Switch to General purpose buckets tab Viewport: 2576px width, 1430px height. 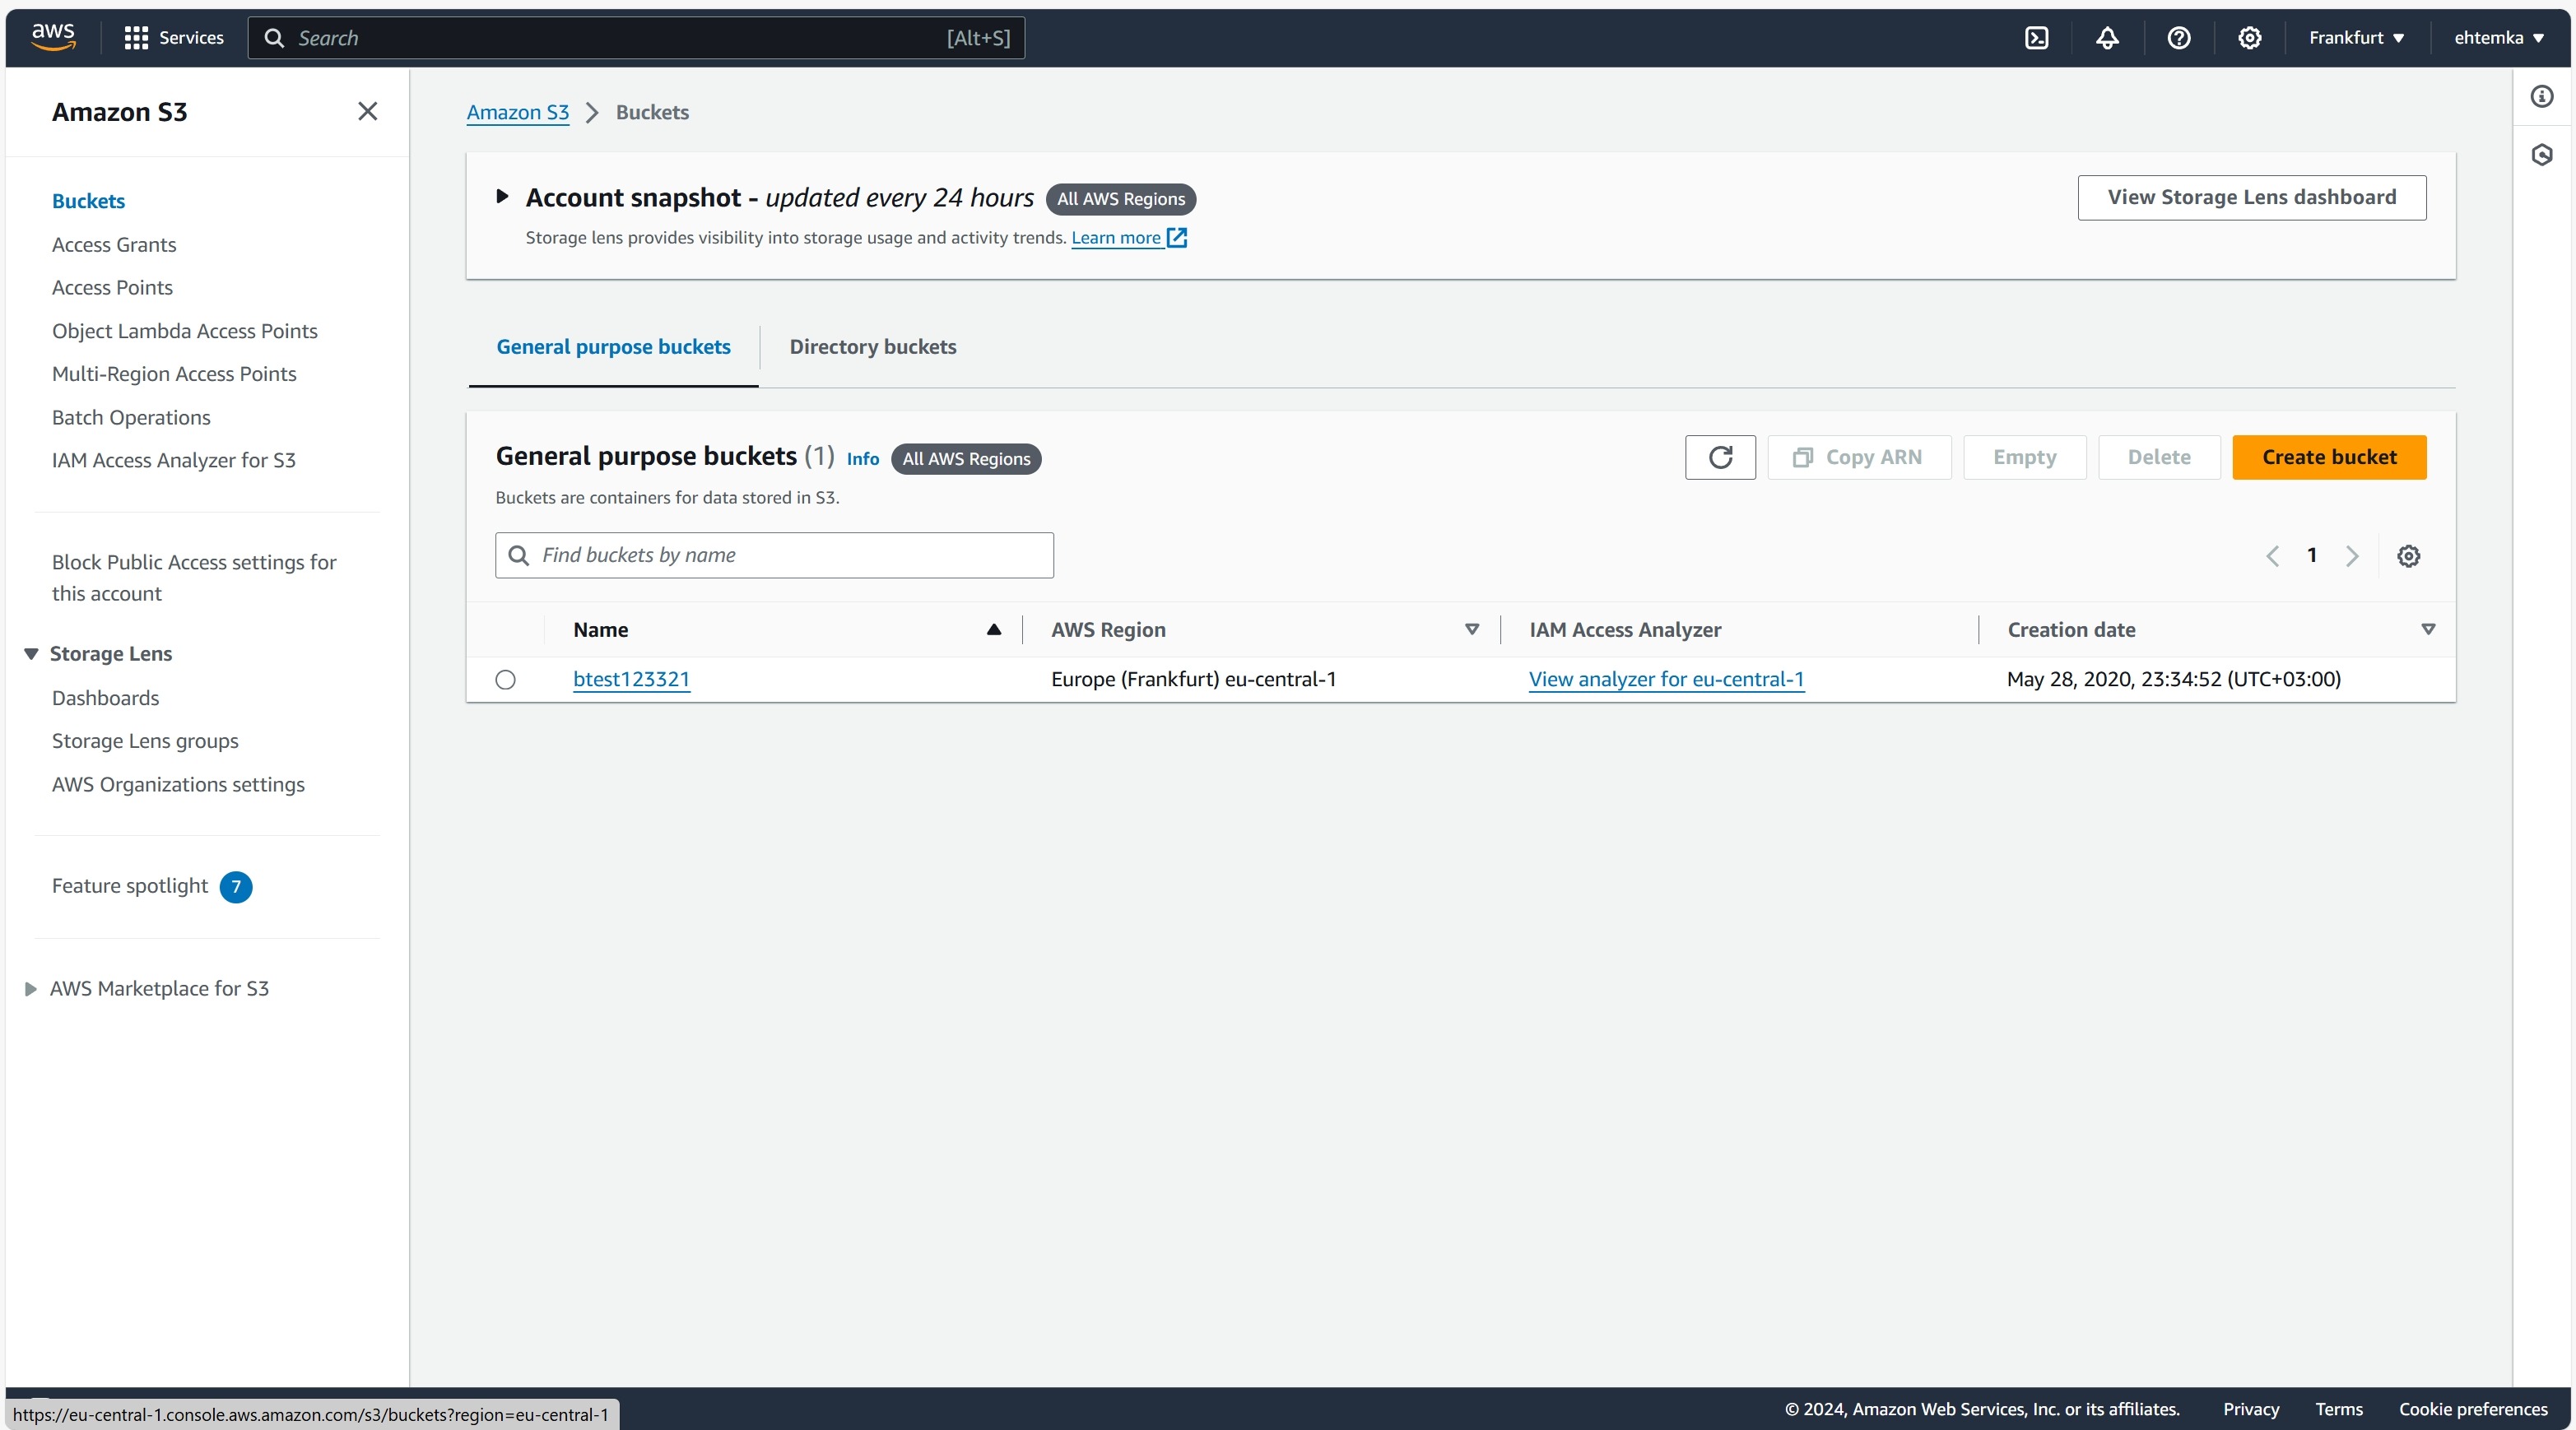pyautogui.click(x=613, y=347)
